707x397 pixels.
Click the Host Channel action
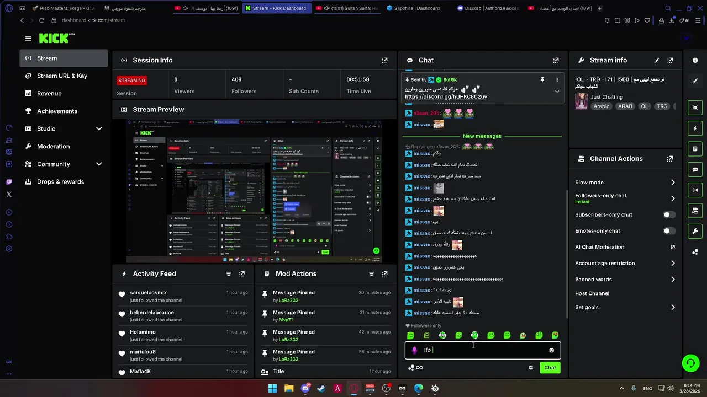pyautogui.click(x=592, y=293)
